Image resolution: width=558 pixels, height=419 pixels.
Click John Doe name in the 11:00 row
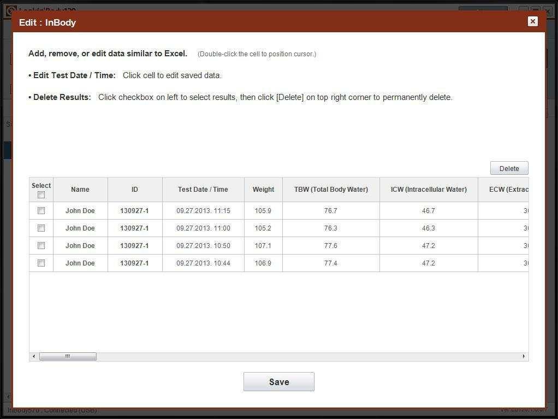pyautogui.click(x=80, y=228)
